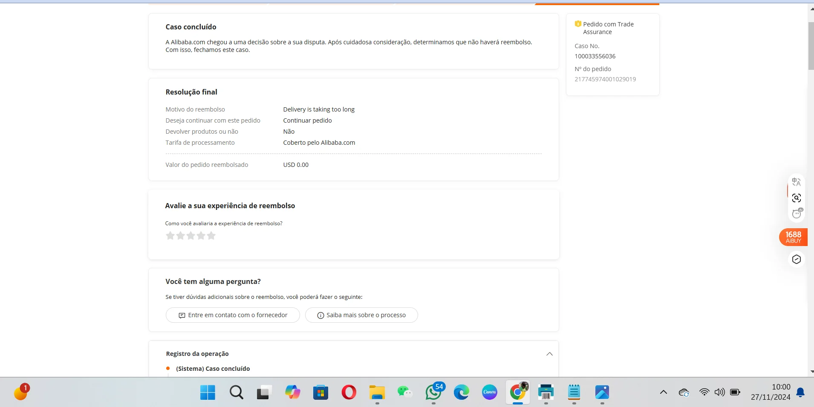Open Wi-Fi network settings in tray
814x407 pixels.
coord(704,392)
